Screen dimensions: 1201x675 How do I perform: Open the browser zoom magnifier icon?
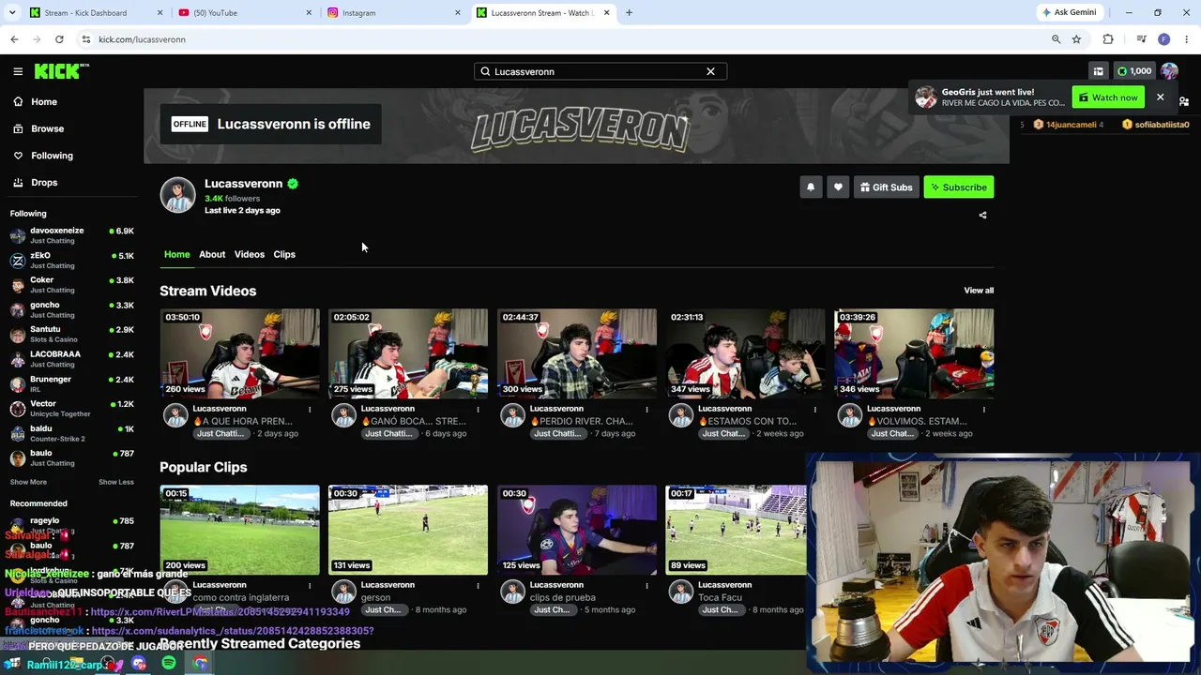[1056, 39]
